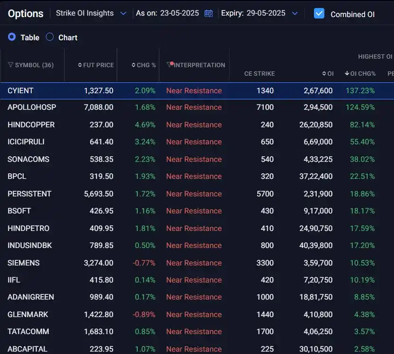Viewport: 394px width, 354px height.
Task: Click GLENMARK change -0.89%
Action: point(144,315)
